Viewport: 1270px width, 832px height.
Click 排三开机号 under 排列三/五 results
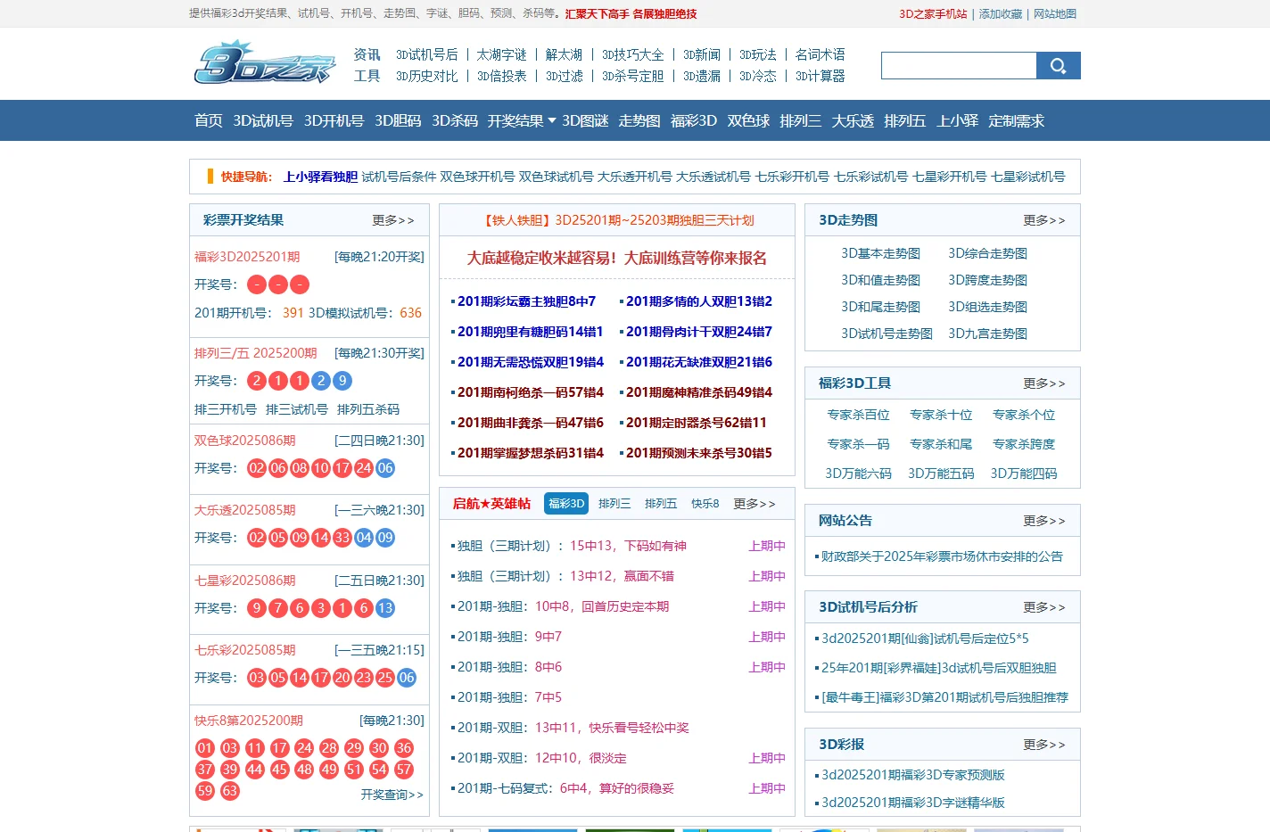coord(226,409)
